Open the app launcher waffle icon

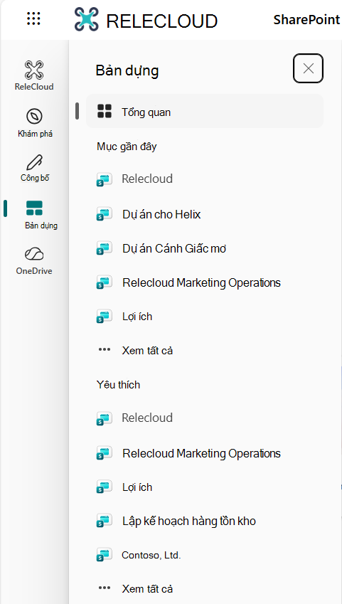pyautogui.click(x=34, y=18)
